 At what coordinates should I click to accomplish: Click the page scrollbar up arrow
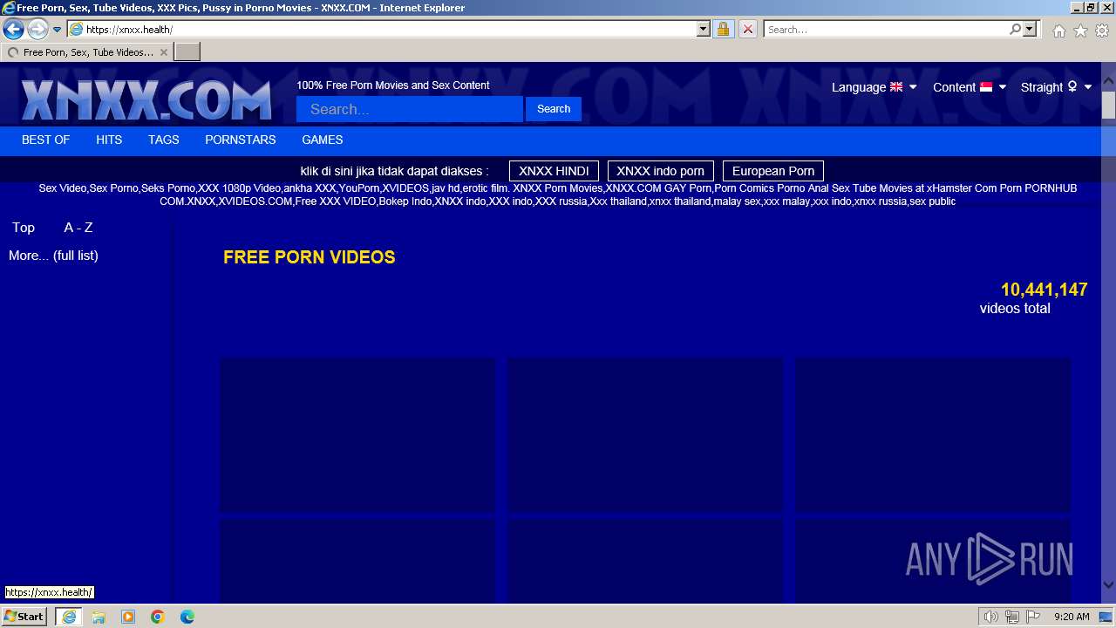coord(1108,81)
